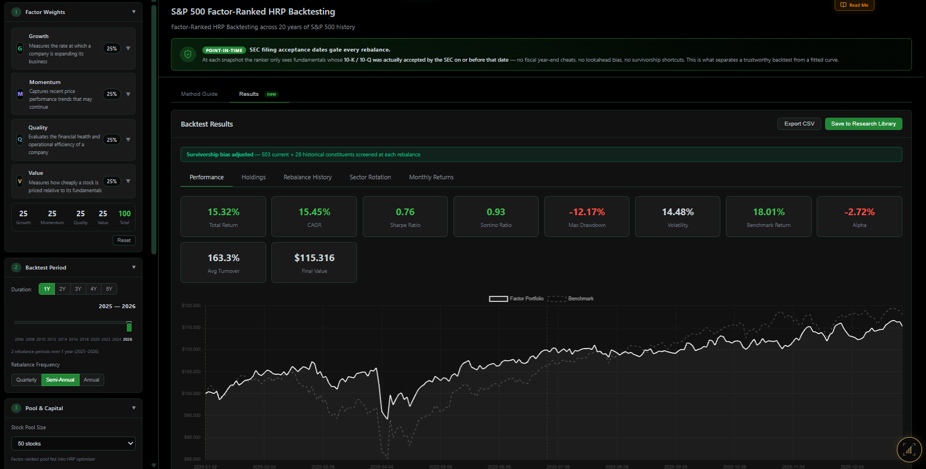The height and width of the screenshot is (469, 926).
Task: Reset the factor weights
Action: coord(124,240)
